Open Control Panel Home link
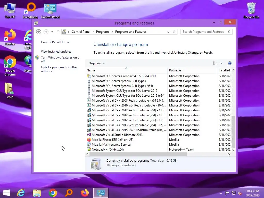The height and width of the screenshot is (198, 264). click(x=55, y=42)
